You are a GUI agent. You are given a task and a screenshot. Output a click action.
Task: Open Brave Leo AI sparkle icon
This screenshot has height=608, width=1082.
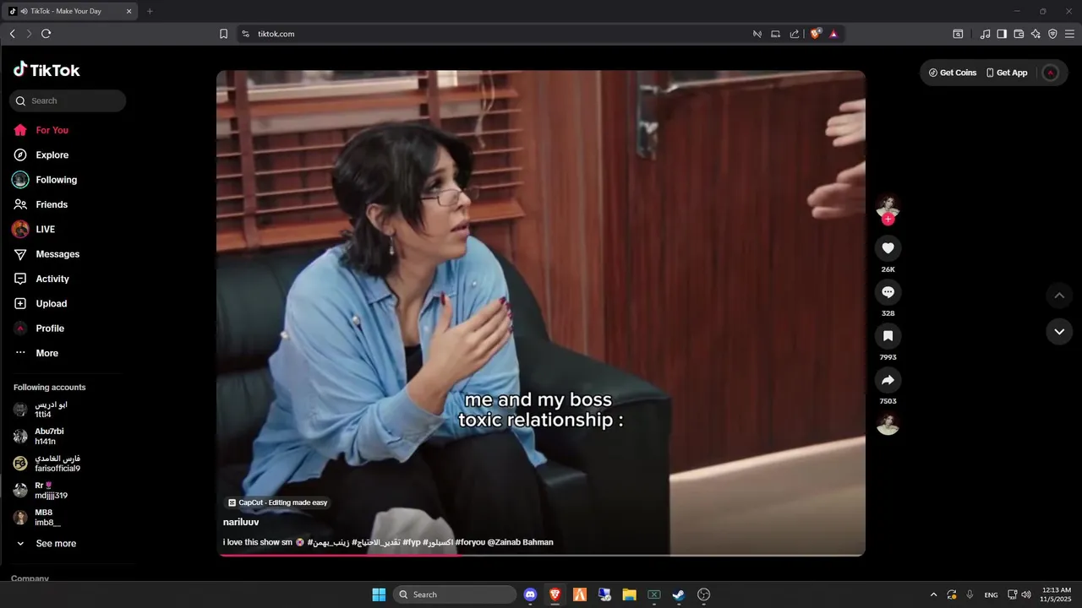tap(1036, 34)
